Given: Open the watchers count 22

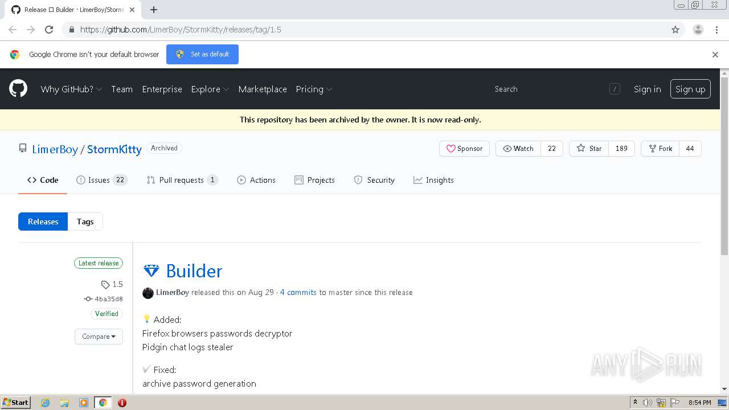Looking at the screenshot, I should click(x=551, y=149).
